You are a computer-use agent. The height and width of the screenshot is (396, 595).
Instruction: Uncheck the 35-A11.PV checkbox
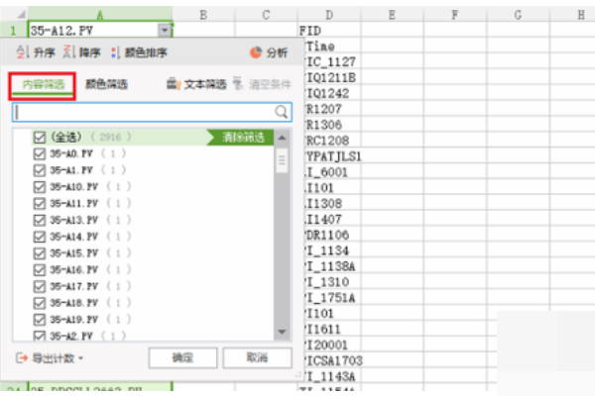click(40, 204)
